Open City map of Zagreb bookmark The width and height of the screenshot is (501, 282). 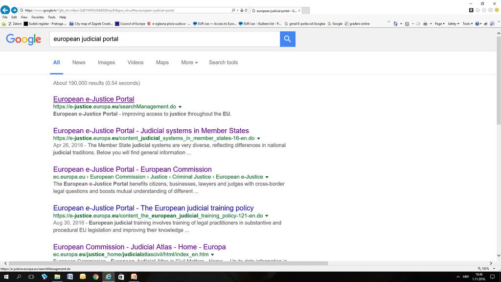tap(91, 23)
